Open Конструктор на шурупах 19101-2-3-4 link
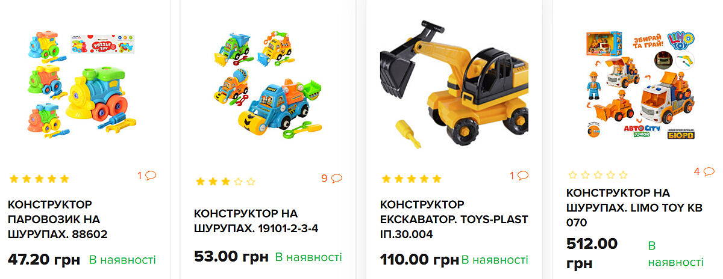This screenshot has height=279, width=723. coord(255,221)
